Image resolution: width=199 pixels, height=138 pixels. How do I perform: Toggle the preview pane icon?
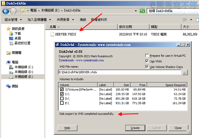pos(197,20)
